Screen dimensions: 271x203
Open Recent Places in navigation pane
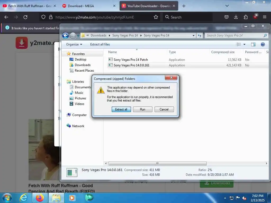coord(84,70)
